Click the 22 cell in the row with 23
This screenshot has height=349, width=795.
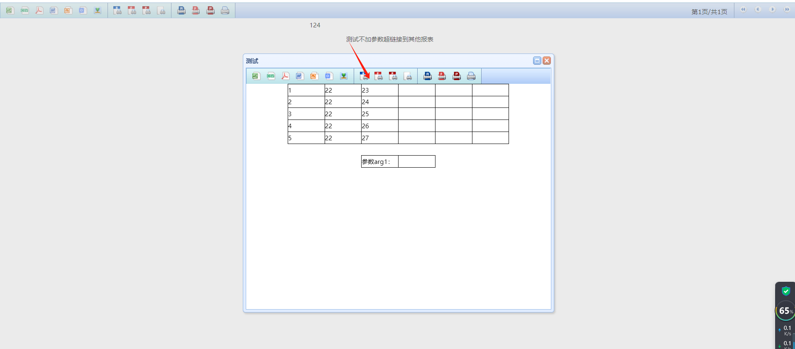[343, 90]
